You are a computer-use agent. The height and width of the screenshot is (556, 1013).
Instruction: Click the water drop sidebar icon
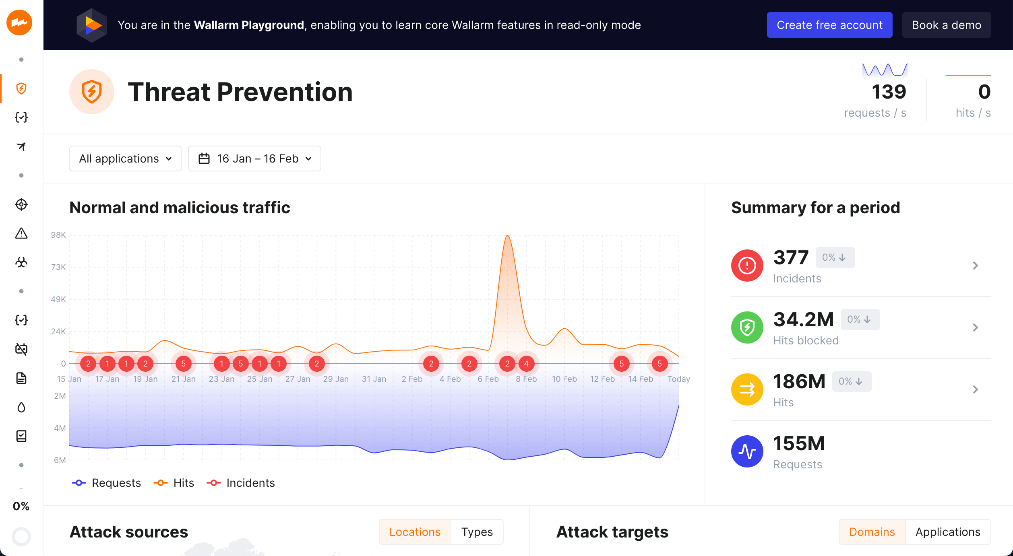pyautogui.click(x=21, y=407)
